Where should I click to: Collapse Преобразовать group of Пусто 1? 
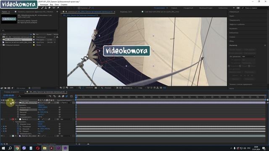coord(13,122)
